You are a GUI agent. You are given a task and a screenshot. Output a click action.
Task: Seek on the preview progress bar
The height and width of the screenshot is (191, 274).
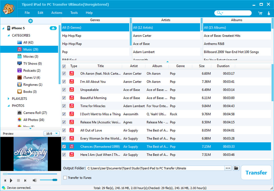tap(30, 174)
